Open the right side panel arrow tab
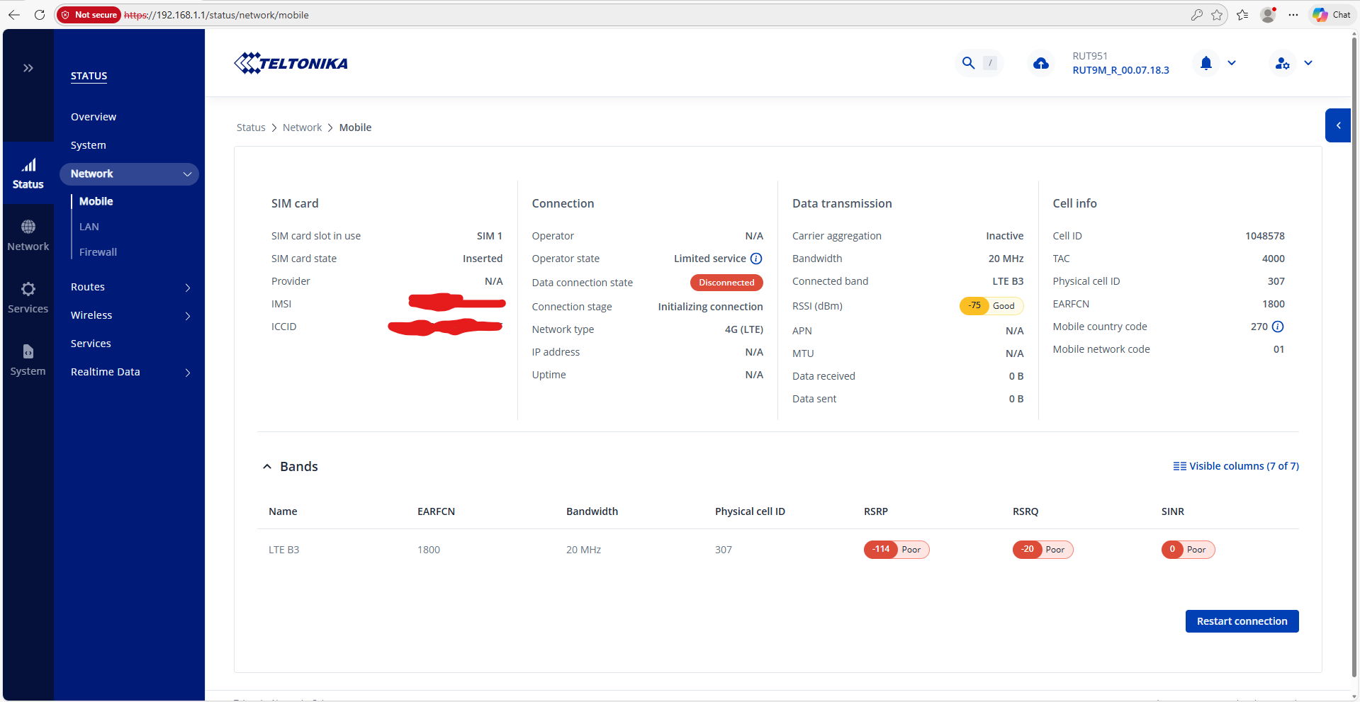1360x702 pixels. (1338, 125)
